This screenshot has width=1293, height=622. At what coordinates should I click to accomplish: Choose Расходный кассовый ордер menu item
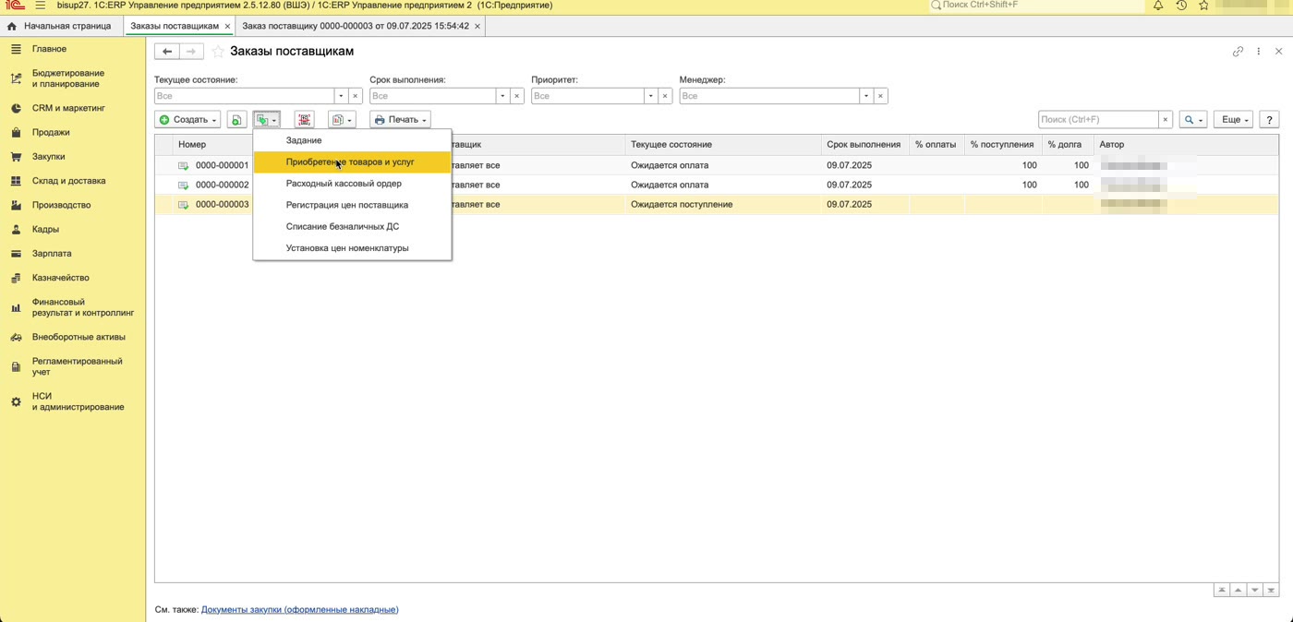pos(352,184)
